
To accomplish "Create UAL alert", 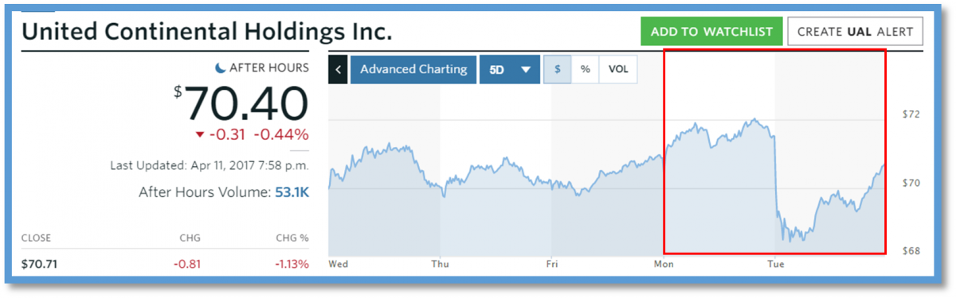I will click(856, 32).
